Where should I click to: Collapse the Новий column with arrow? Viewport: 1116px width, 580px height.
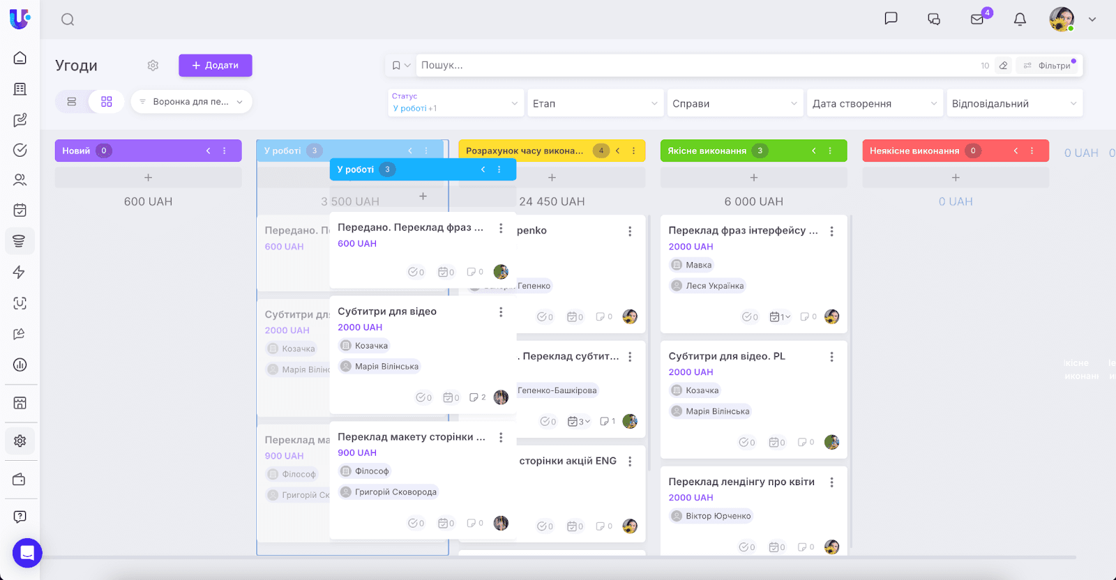[x=208, y=151]
